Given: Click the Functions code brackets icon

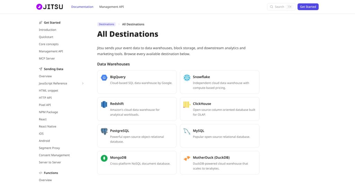Looking at the screenshot, I should point(41,173).
